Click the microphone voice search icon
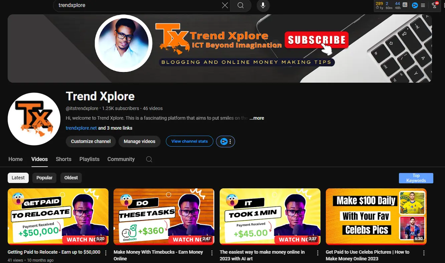 coord(263,5)
